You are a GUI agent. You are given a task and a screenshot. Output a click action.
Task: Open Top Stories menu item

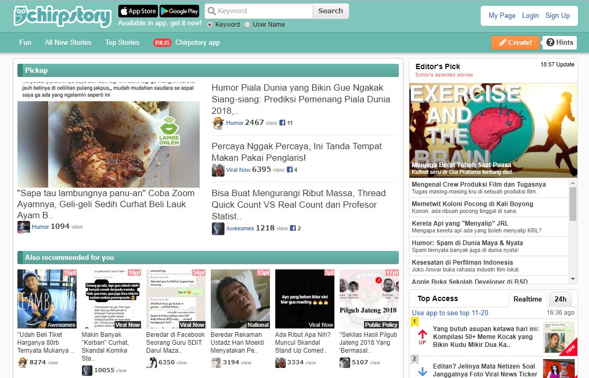(x=122, y=43)
